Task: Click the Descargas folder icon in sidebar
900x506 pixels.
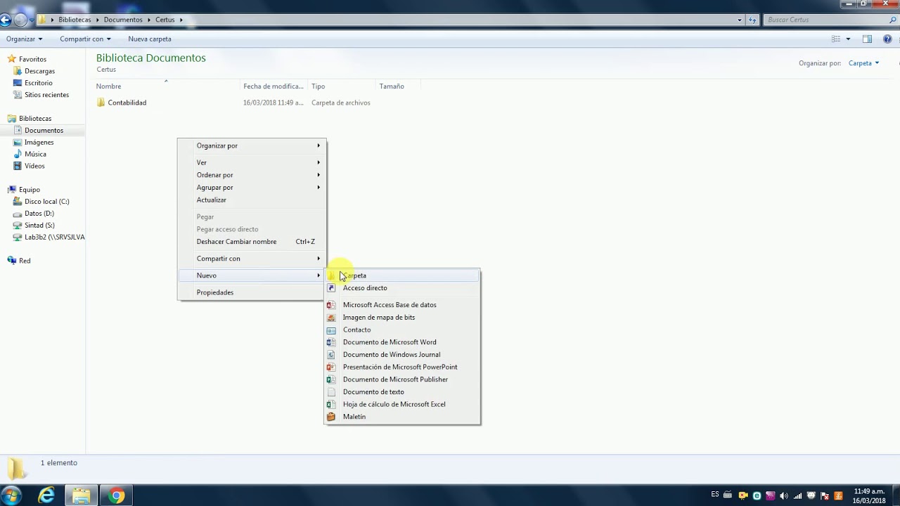Action: point(18,71)
